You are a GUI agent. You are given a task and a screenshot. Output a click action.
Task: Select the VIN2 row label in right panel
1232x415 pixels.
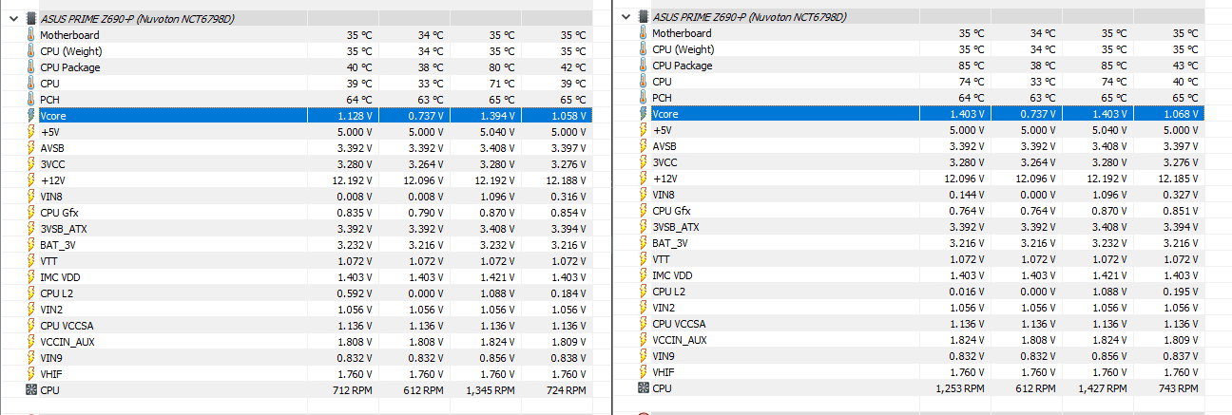[x=664, y=308]
